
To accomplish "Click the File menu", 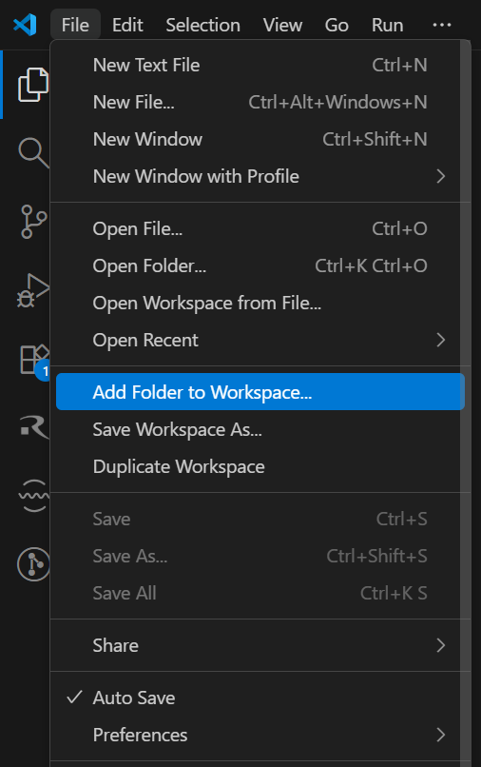I will (75, 25).
